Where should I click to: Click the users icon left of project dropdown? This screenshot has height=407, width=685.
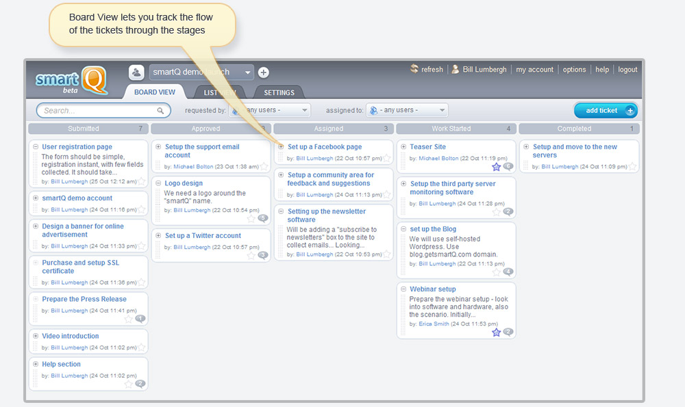[136, 73]
